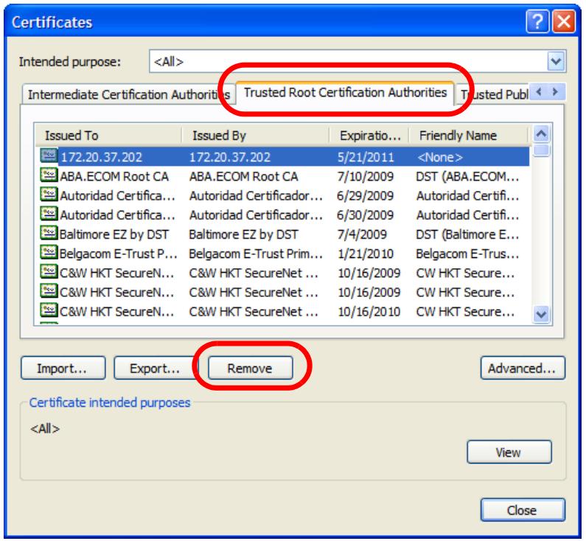This screenshot has height=541, width=586.
Task: Click Issued By cell Belgacom E-Trust Prim...
Action: tap(256, 254)
